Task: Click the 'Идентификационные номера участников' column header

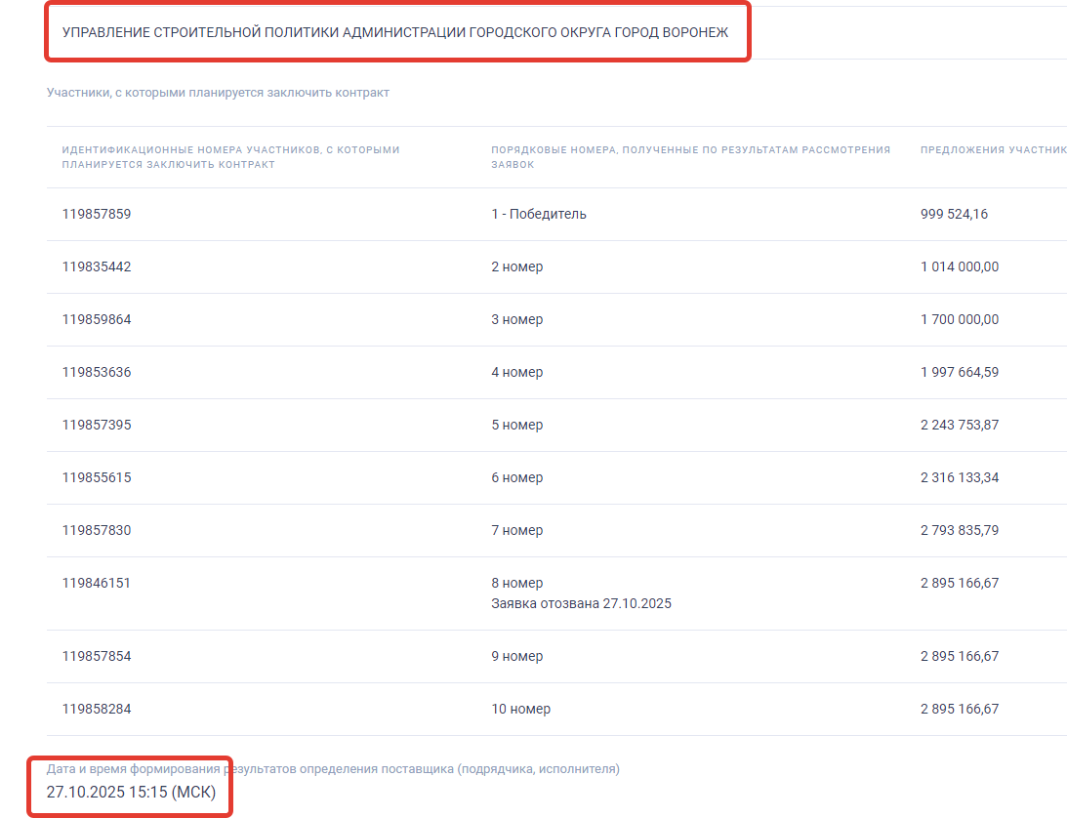Action: click(x=230, y=157)
